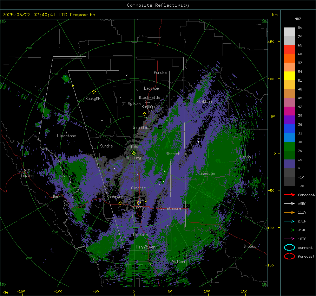The image size is (316, 296).
Task: Click the red forecast arrow legend icon
Action: pos(289,195)
